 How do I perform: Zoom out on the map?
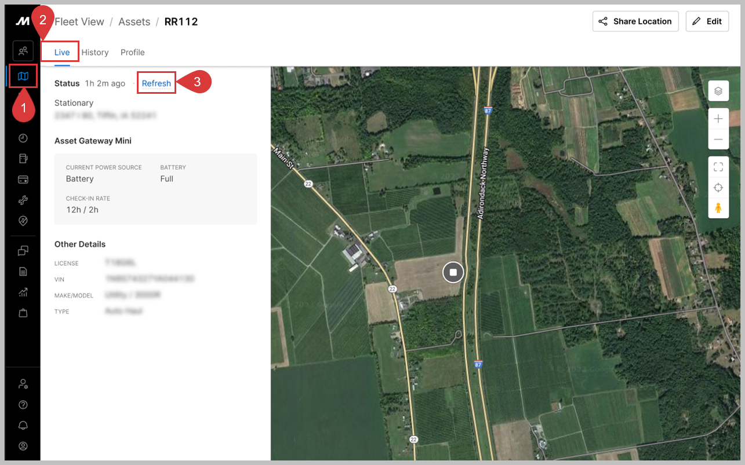click(x=718, y=140)
